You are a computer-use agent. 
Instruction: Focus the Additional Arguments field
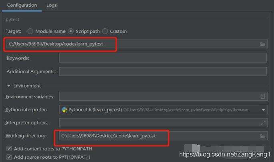[x=163, y=71]
